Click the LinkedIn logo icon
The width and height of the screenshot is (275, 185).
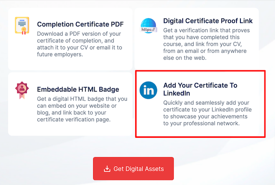tap(148, 90)
